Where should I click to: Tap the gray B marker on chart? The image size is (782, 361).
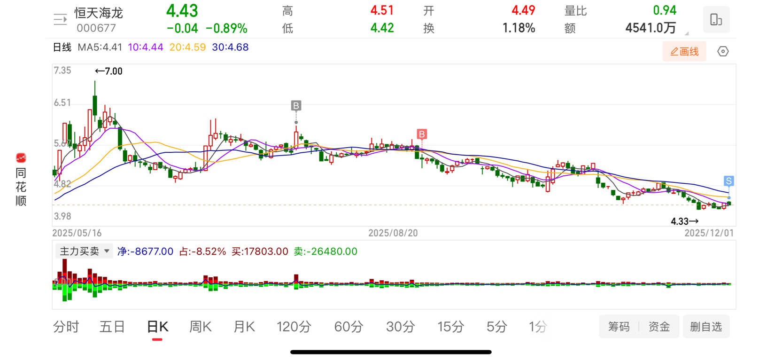(296, 106)
